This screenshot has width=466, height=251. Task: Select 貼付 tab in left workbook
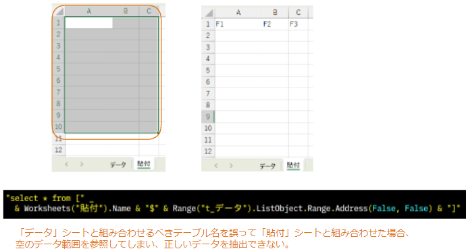(x=144, y=164)
